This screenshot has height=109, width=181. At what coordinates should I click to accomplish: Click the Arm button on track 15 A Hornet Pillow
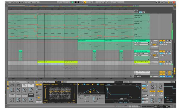point(170,51)
